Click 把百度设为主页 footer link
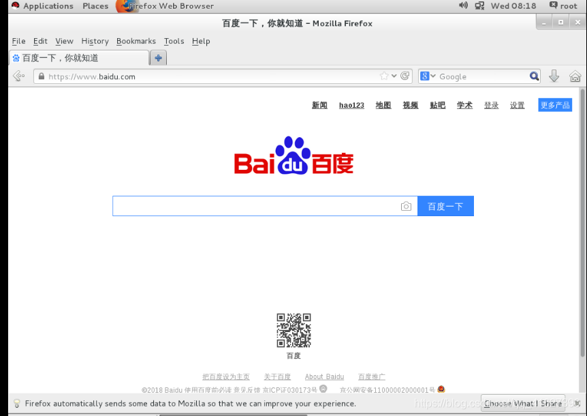Viewport: 587px width, 416px height. 225,376
